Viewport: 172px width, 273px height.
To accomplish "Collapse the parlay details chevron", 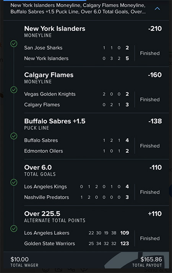I will click(x=157, y=8).
